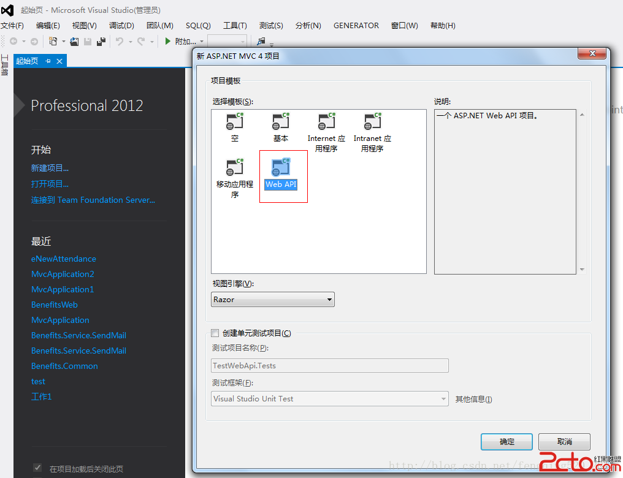Choose the Internet 应用程序 template
The image size is (623, 478).
click(326, 122)
